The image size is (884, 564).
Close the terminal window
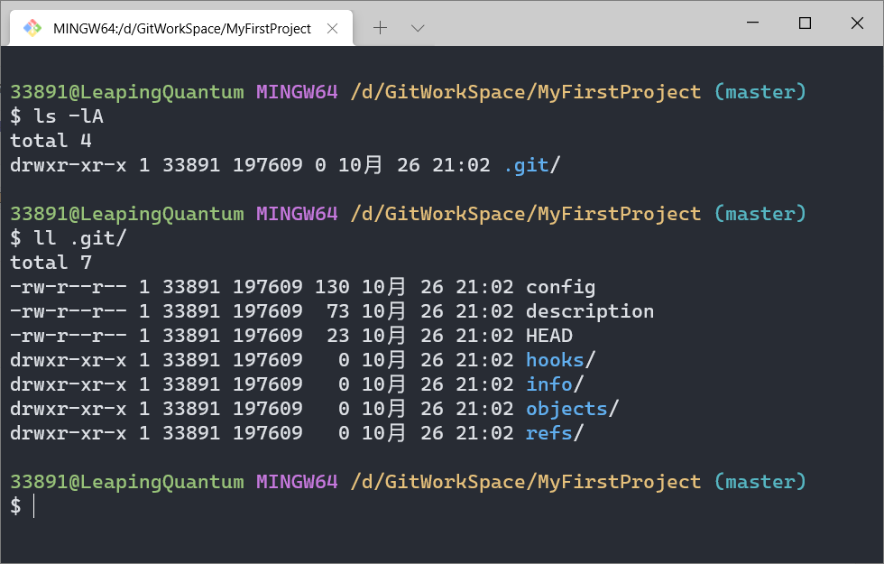click(857, 23)
